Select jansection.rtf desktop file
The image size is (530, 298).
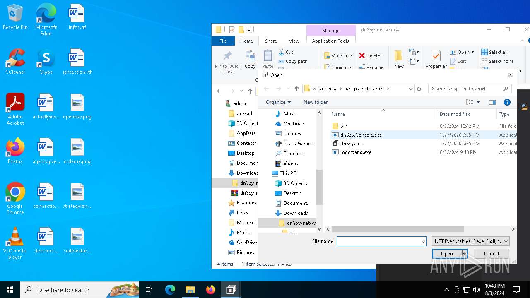[77, 62]
